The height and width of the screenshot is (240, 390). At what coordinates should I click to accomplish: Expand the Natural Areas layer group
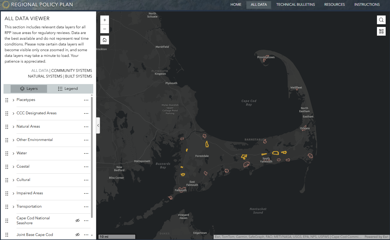point(13,127)
